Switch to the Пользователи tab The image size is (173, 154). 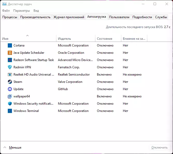pyautogui.click(x=119, y=17)
